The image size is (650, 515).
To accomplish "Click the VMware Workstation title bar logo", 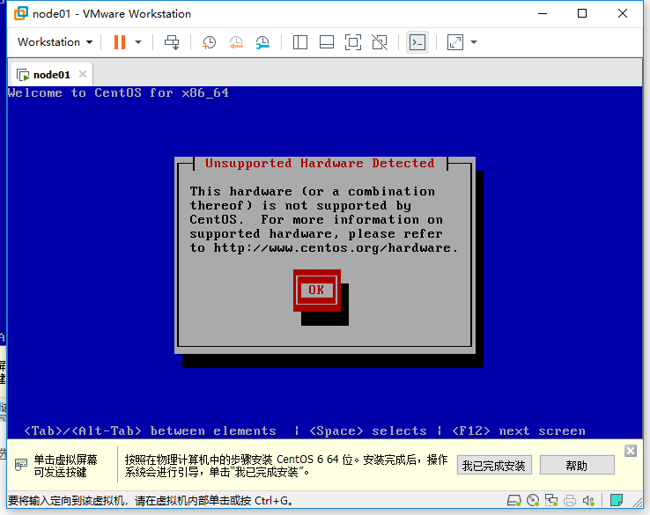I will [x=21, y=13].
